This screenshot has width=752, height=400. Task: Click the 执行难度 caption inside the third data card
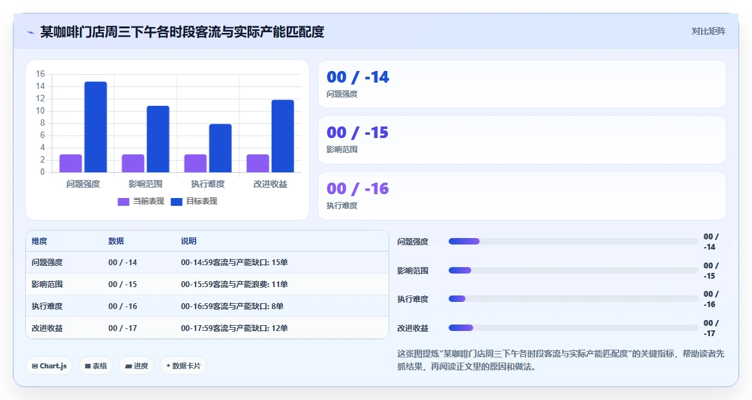click(x=342, y=206)
